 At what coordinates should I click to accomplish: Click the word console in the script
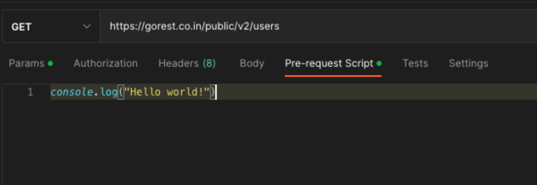[72, 92]
